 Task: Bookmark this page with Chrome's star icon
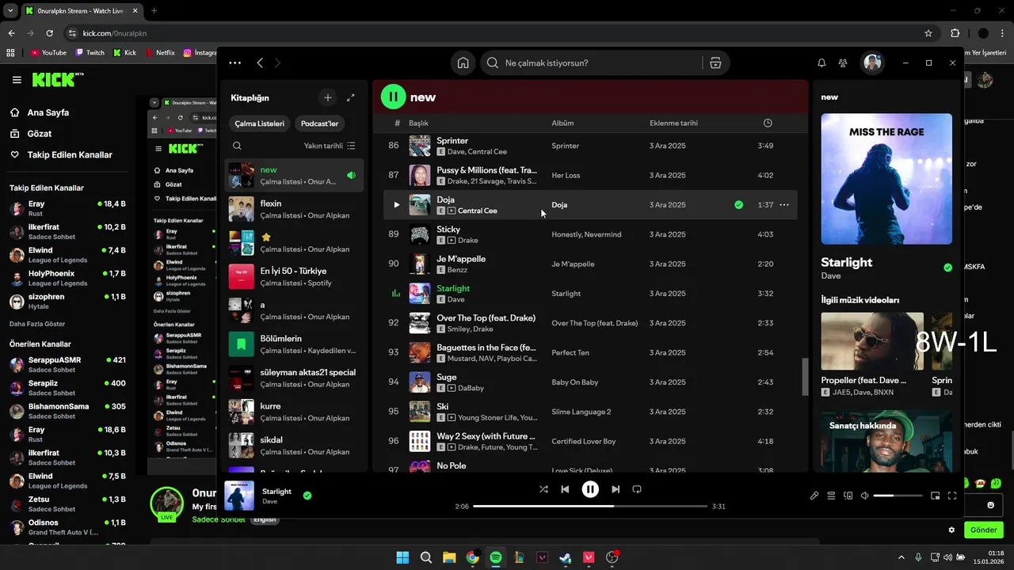click(x=928, y=33)
